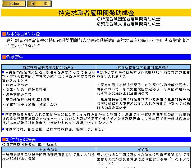This screenshot has height=168, width=192.
Task: Click the 緊急就職支援者雇用開発助成金 table column header
Action: [143, 68]
